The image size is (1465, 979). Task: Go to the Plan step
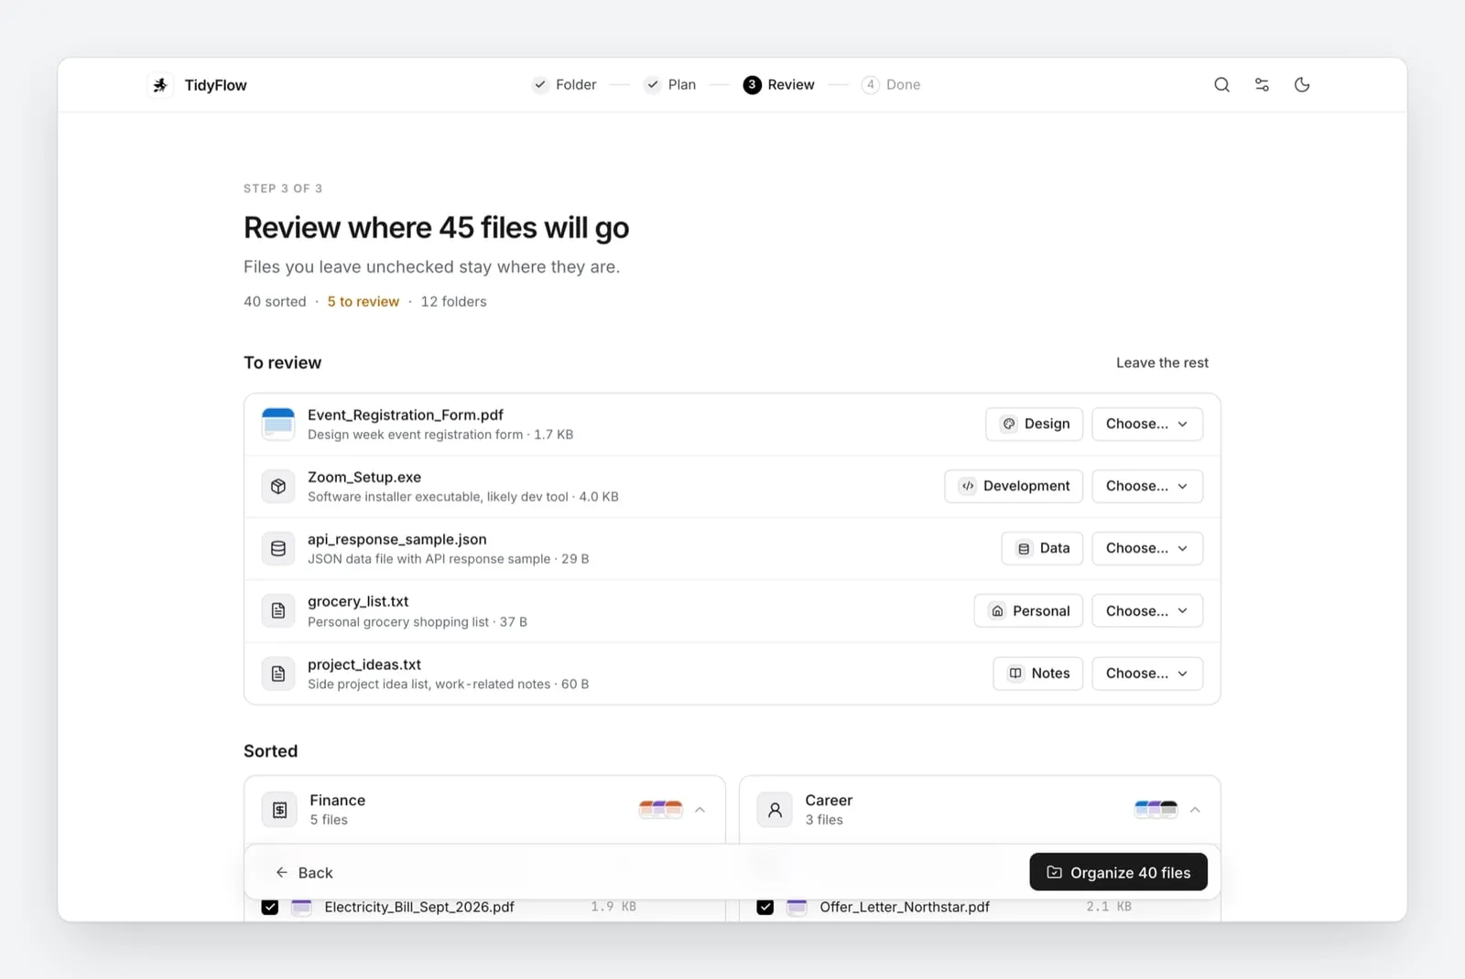point(670,85)
